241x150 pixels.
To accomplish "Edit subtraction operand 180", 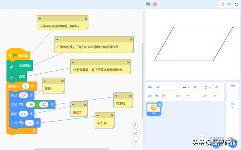I will tap(30, 105).
